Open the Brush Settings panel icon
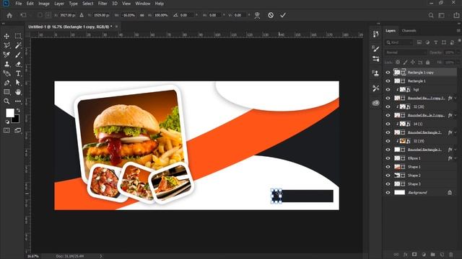This screenshot has height=259, width=462. coord(375,48)
